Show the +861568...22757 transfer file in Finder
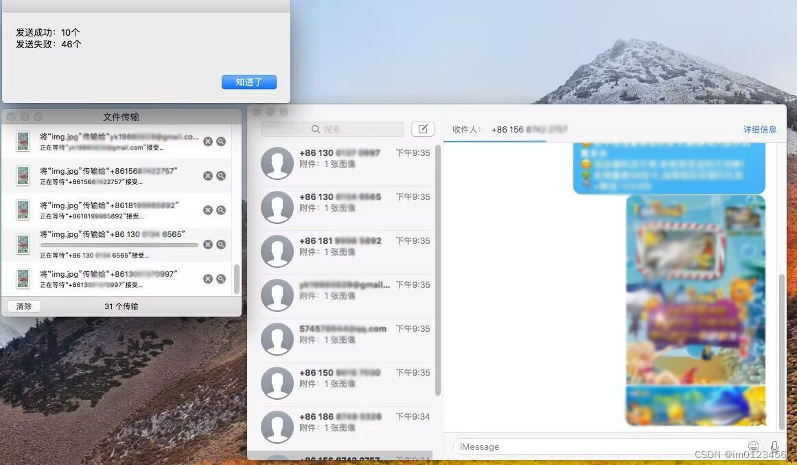This screenshot has height=465, width=797. (221, 176)
